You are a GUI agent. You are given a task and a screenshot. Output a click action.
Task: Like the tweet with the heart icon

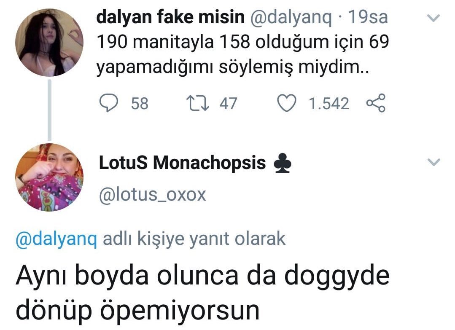tap(288, 104)
